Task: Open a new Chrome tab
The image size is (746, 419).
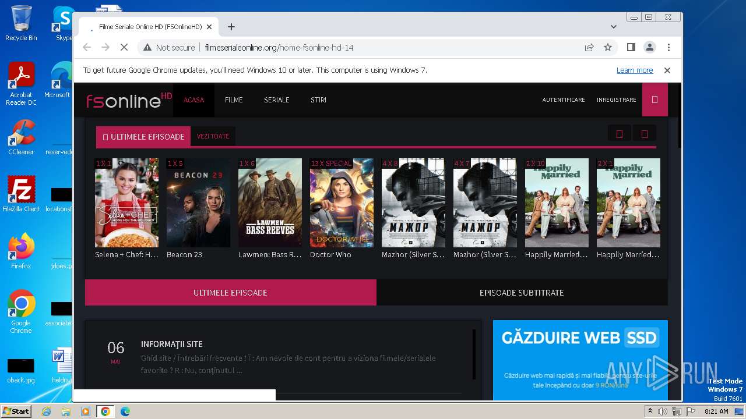Action: click(231, 27)
